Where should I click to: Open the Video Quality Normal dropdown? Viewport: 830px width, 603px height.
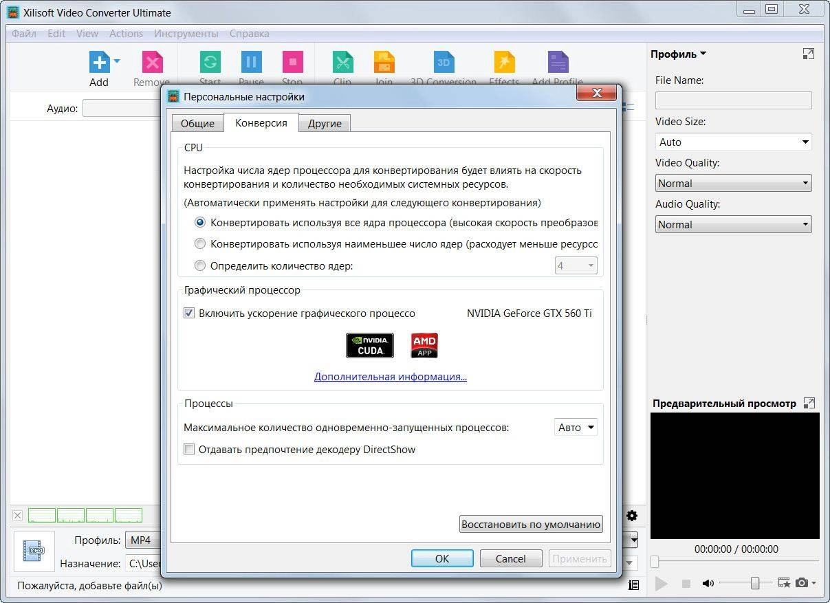click(x=734, y=184)
